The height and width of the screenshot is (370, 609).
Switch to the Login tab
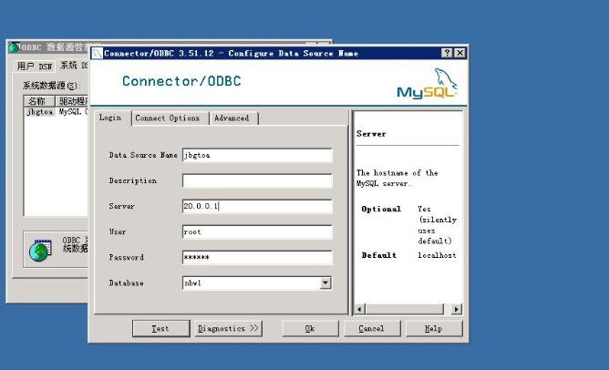click(x=110, y=118)
